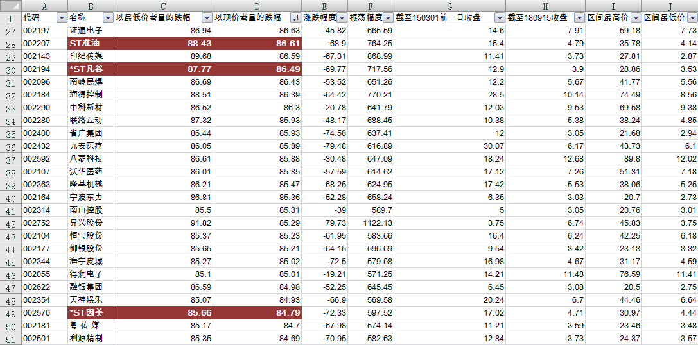Click cell 融钰集团
698x345 pixels.
point(91,287)
